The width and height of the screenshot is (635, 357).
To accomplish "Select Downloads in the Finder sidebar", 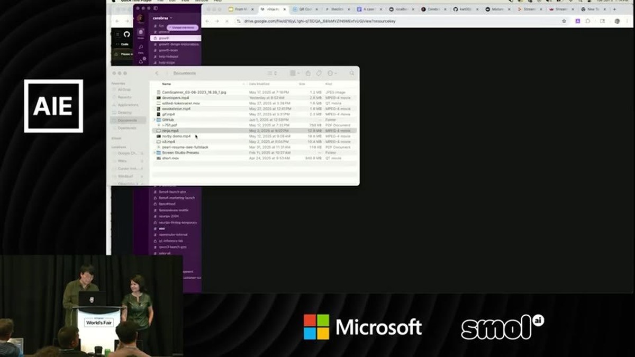I will pyautogui.click(x=126, y=127).
